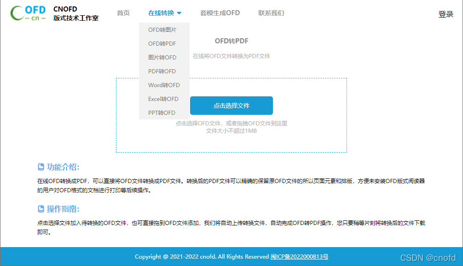Select PDF转OFD from the conversion menu
This screenshot has width=463, height=266.
coord(162,71)
